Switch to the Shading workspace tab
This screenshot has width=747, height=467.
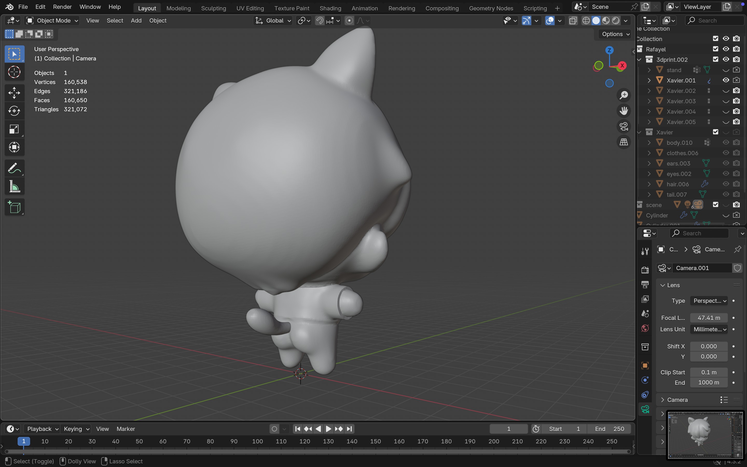pos(330,8)
